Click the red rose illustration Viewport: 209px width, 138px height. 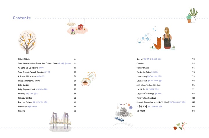[180, 126]
